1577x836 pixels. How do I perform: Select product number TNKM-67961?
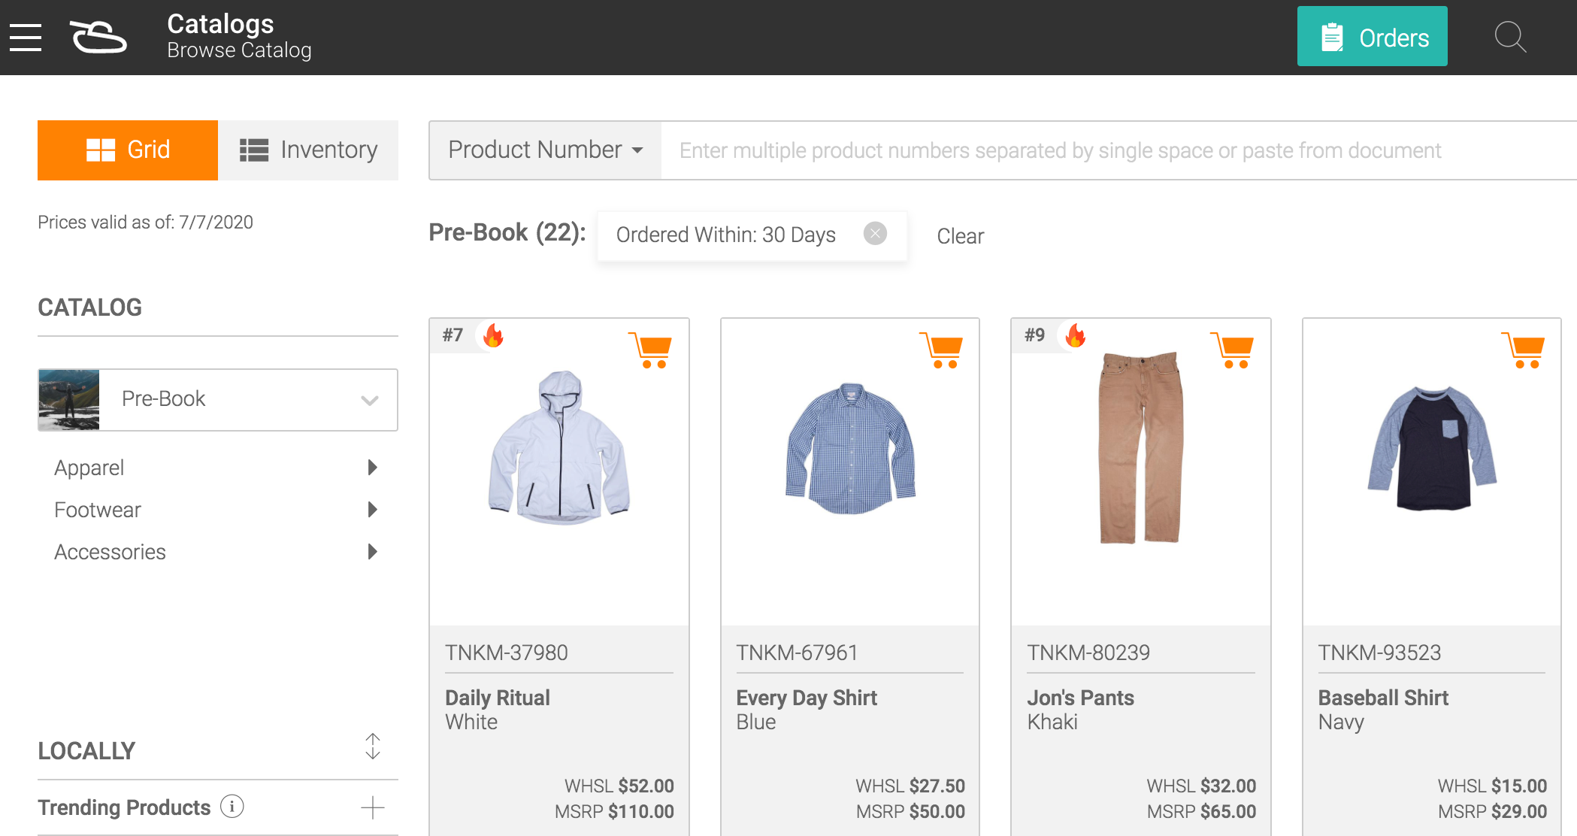(797, 653)
